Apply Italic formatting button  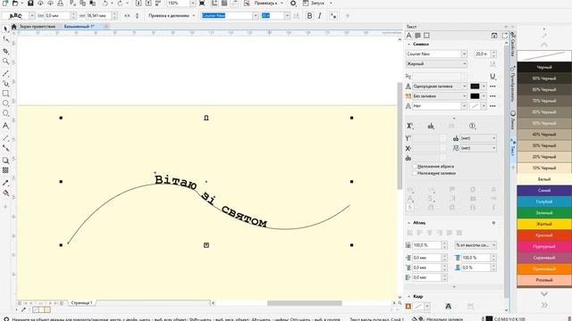tap(320, 16)
